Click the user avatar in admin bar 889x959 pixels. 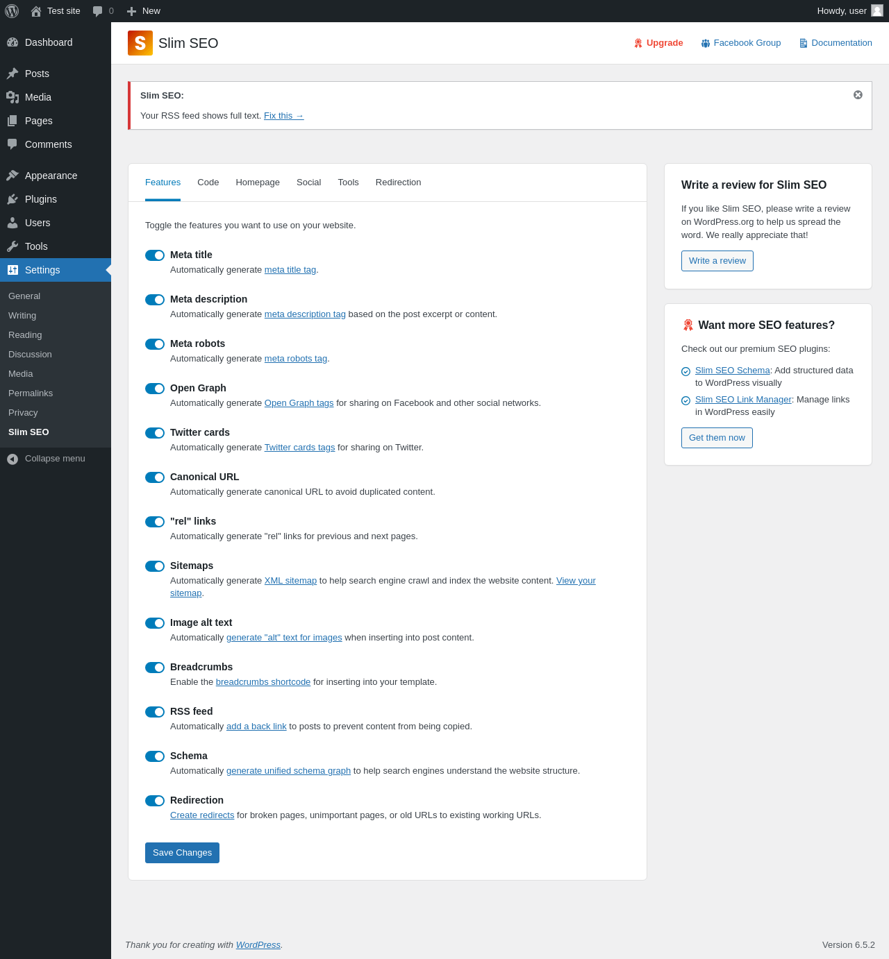tap(877, 10)
